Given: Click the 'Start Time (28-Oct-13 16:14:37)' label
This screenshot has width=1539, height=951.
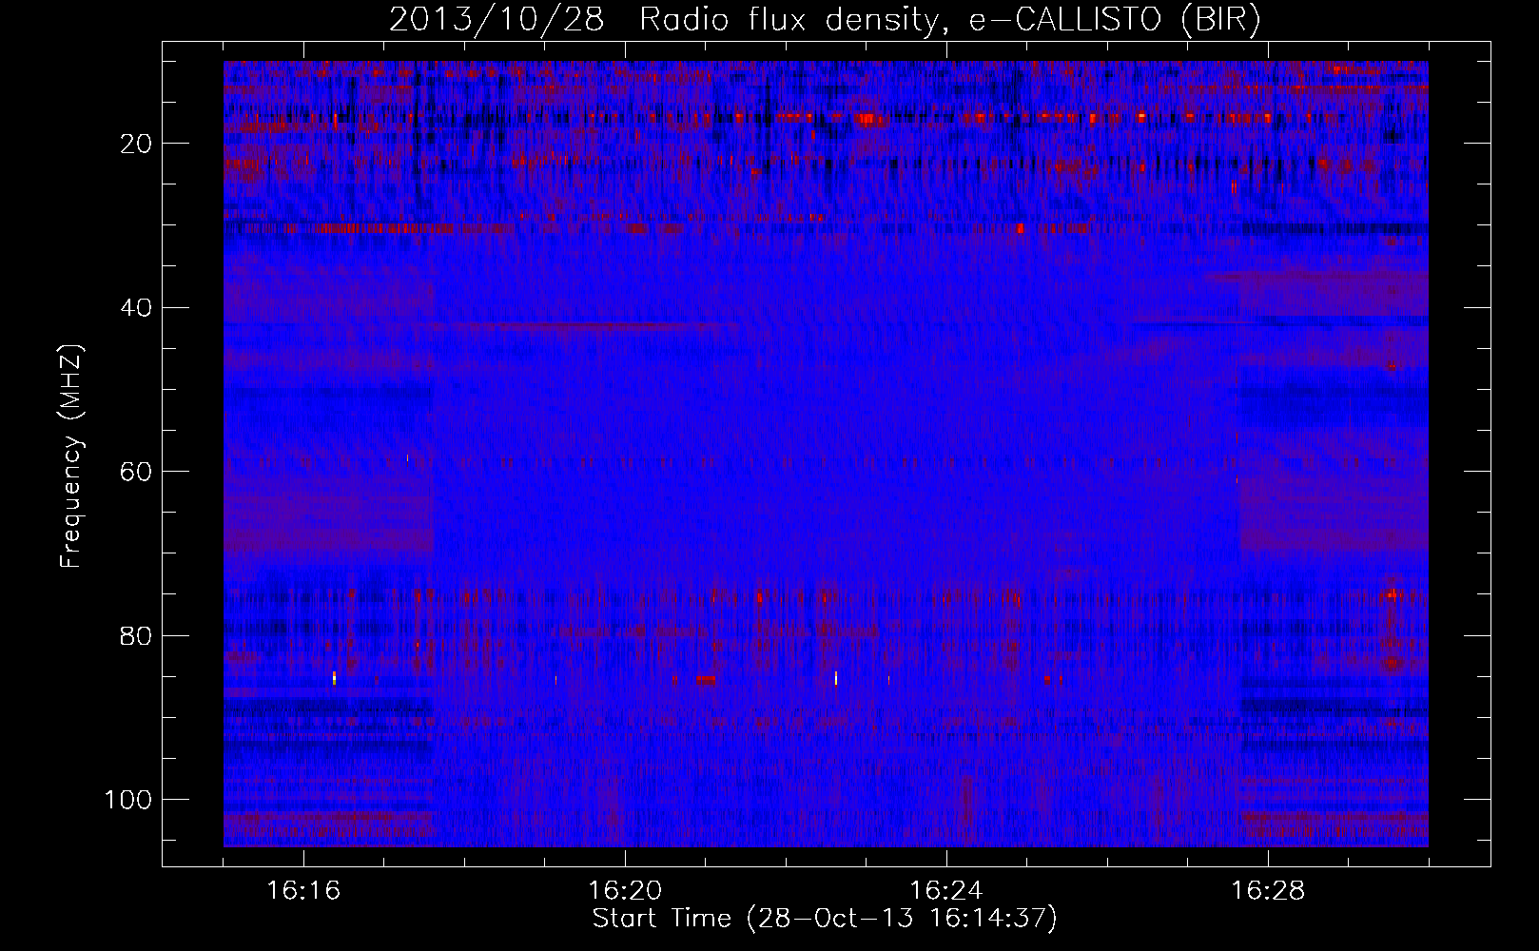Looking at the screenshot, I should (825, 919).
